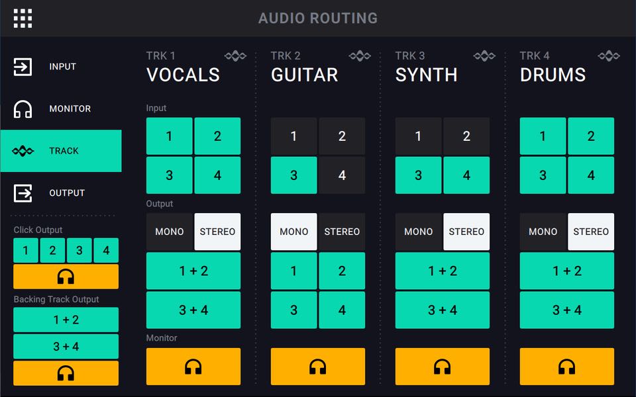Toggle headphone monitor for Guitar track
The image size is (636, 397).
(317, 367)
